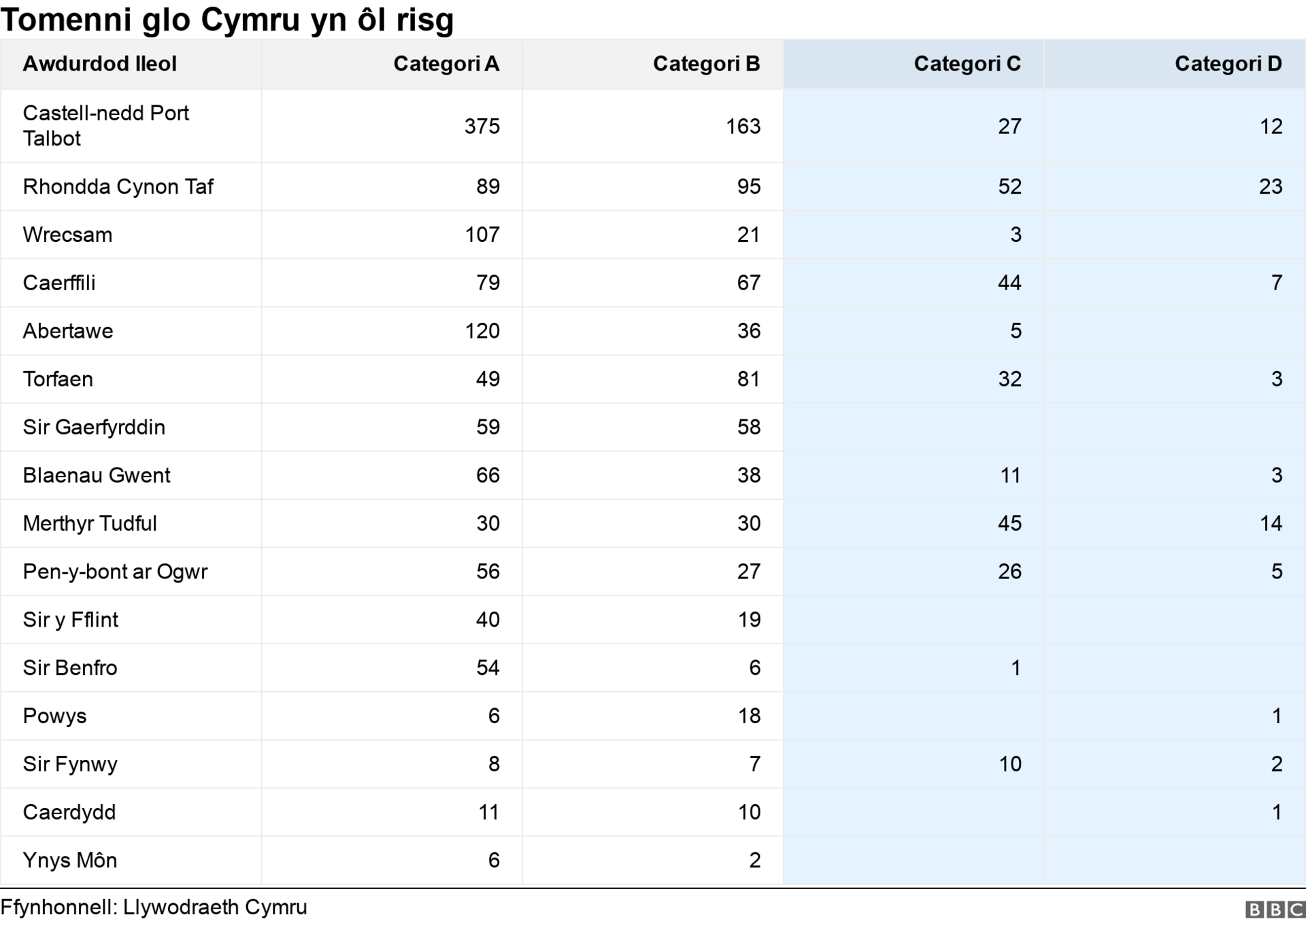This screenshot has width=1306, height=925.
Task: Select the Wrecsam row label
Action: click(x=67, y=235)
